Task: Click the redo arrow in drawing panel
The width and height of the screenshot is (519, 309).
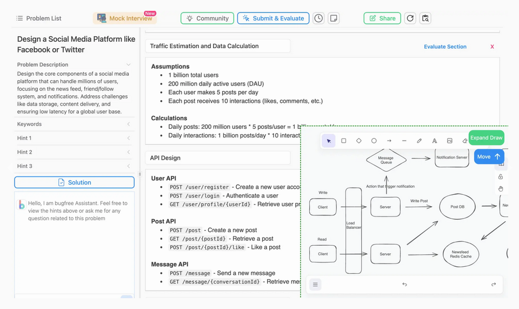Action: coord(494,285)
